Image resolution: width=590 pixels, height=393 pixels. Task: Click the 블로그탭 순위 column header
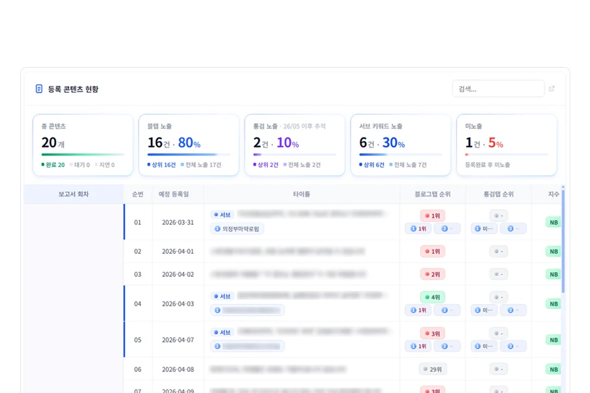click(432, 194)
